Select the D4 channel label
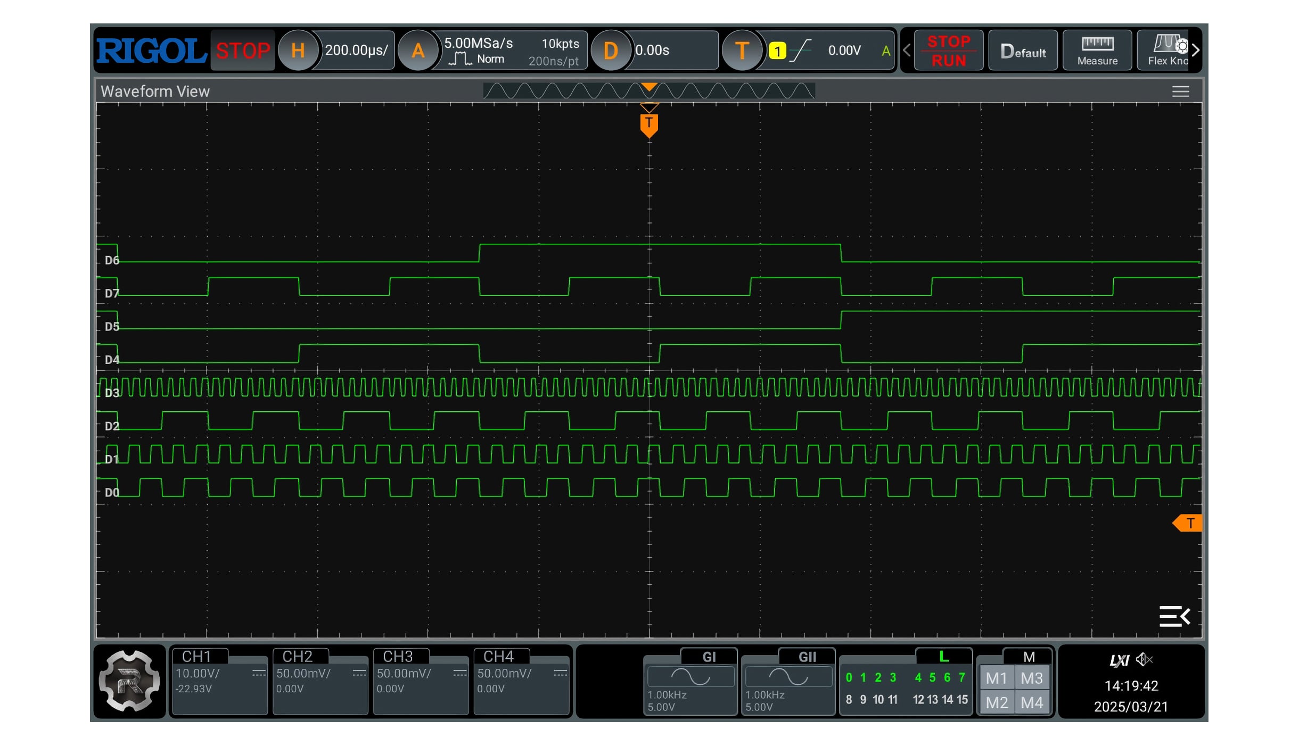Viewport: 1299px width, 745px height. pos(112,360)
